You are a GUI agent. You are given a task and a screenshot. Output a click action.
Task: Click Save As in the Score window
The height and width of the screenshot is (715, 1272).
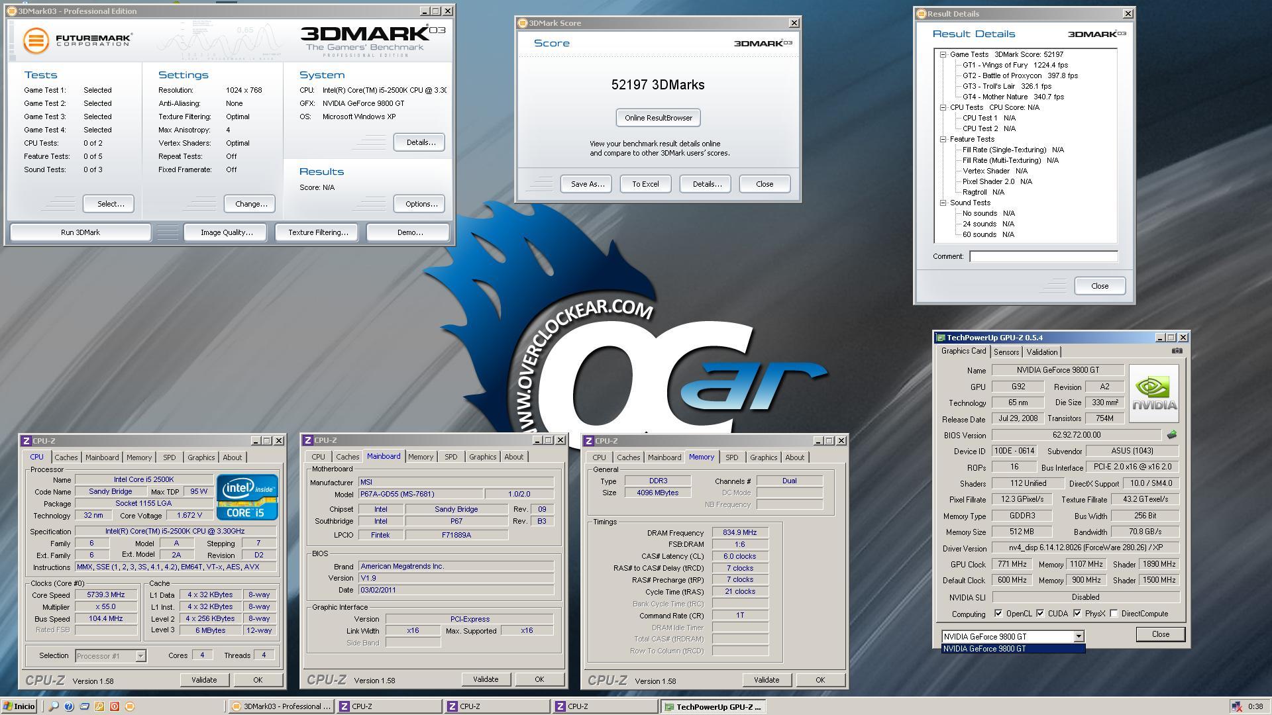[587, 184]
